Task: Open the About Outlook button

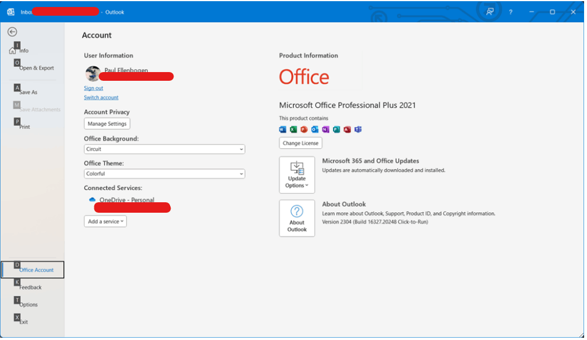Action: click(x=297, y=218)
